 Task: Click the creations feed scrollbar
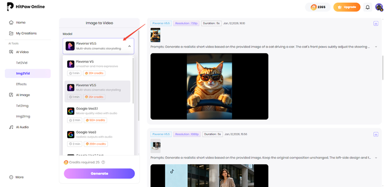click(383, 67)
